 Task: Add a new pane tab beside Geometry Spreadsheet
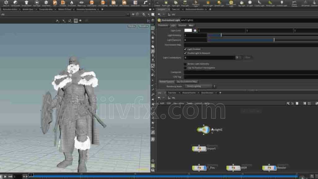tap(102, 9)
